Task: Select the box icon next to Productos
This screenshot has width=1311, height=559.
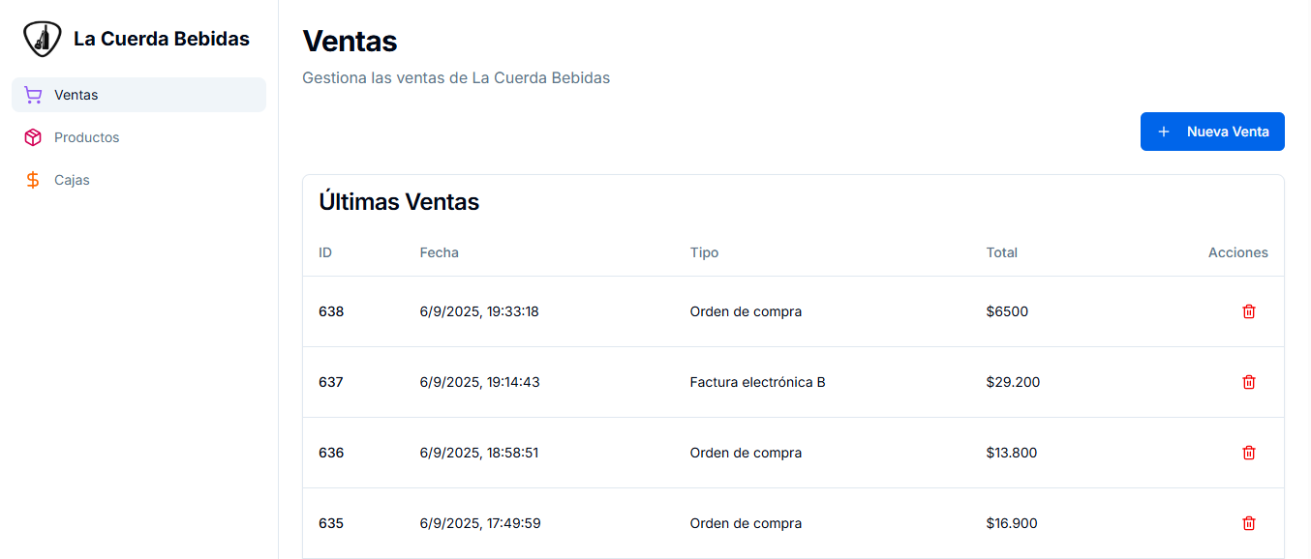Action: [x=33, y=136]
